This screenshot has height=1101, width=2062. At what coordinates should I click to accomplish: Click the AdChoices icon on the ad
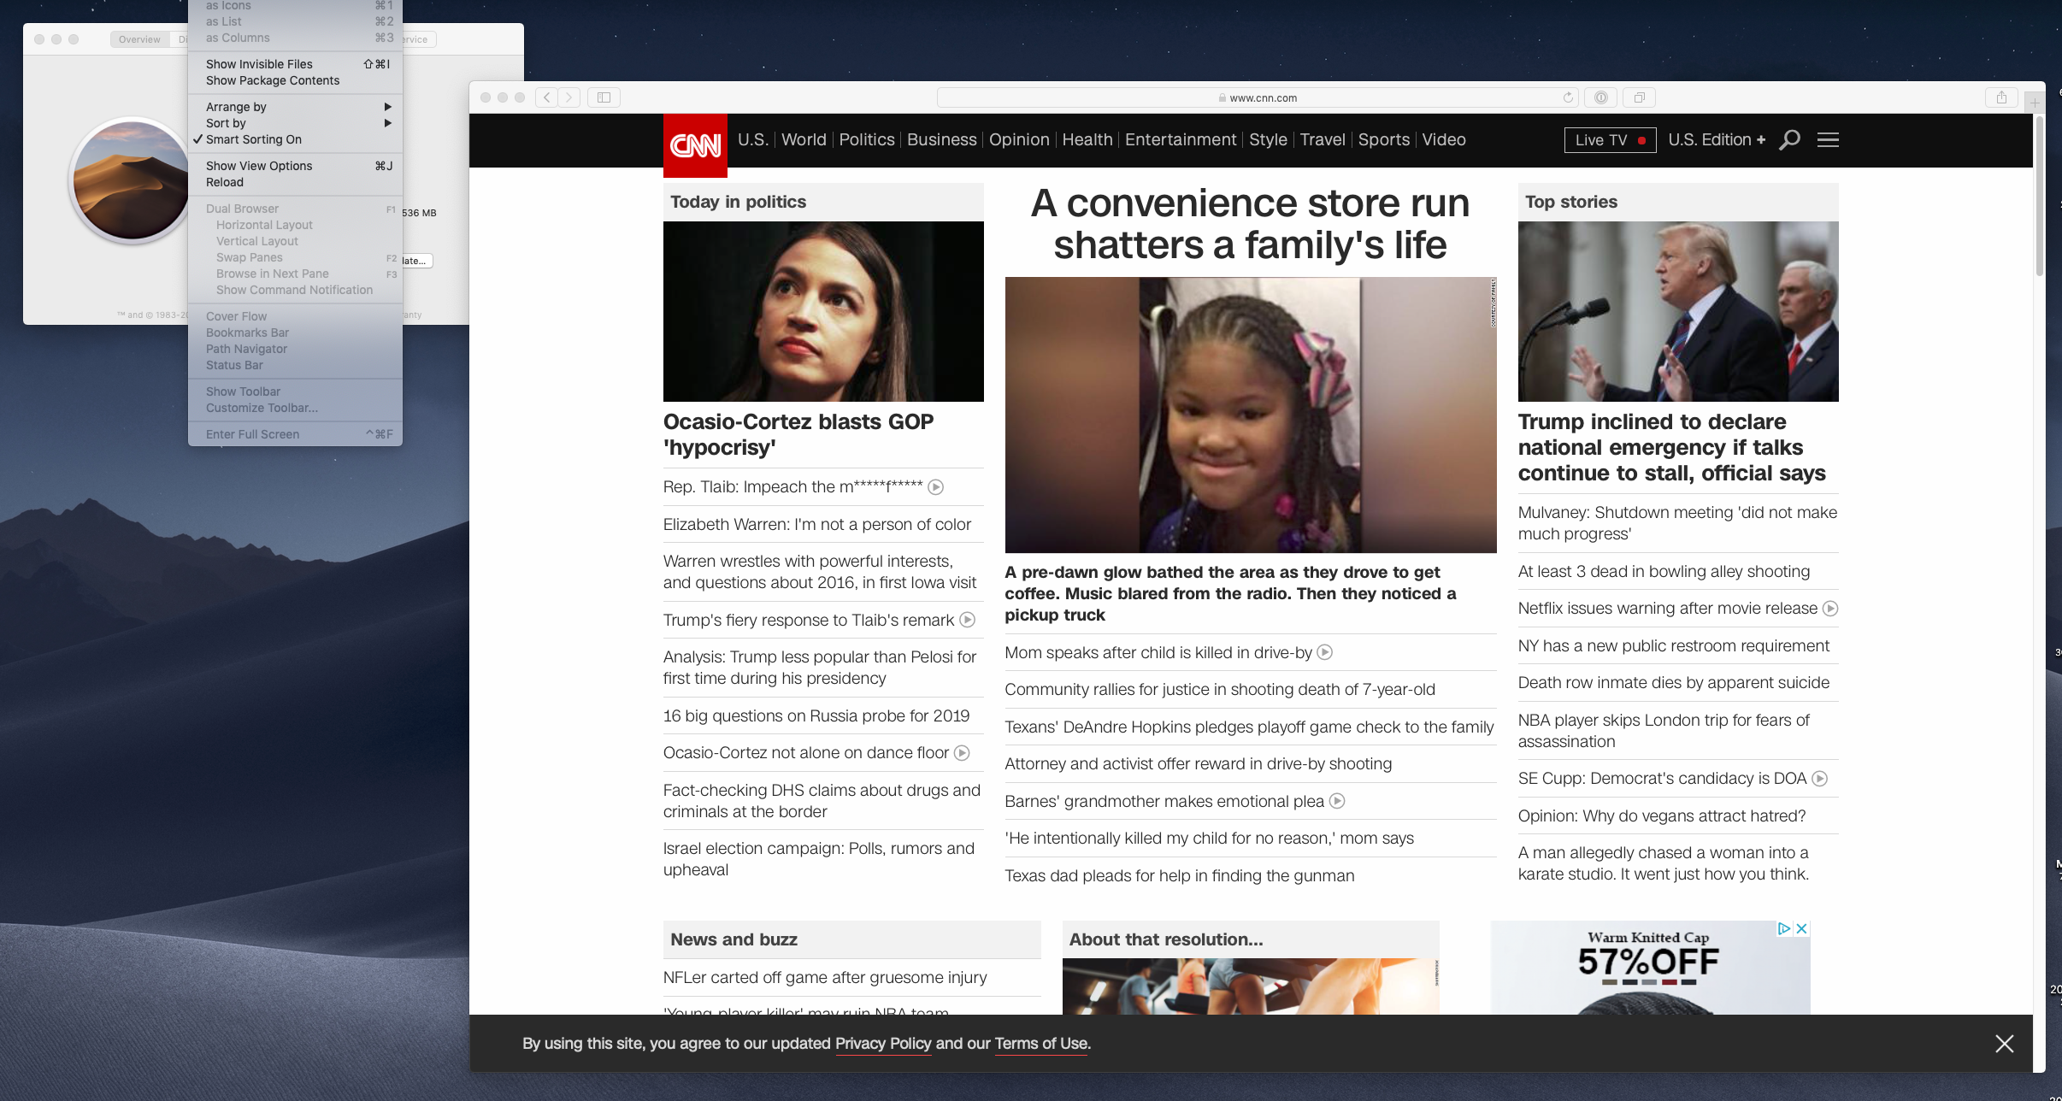[1784, 928]
